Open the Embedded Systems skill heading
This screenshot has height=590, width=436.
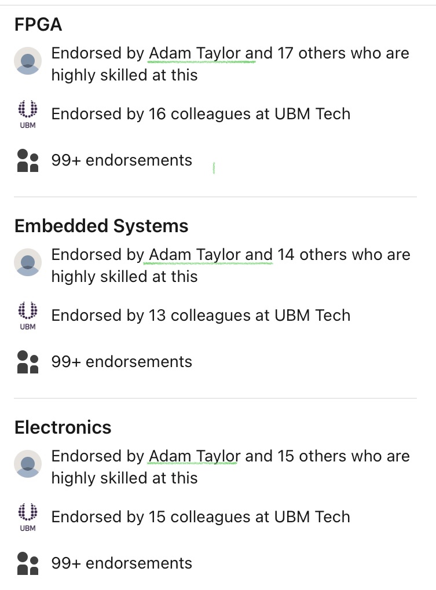click(101, 226)
